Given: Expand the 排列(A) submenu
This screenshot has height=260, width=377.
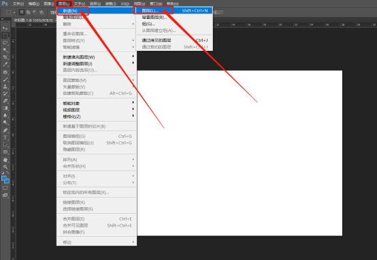Looking at the screenshot, I should tap(97, 160).
